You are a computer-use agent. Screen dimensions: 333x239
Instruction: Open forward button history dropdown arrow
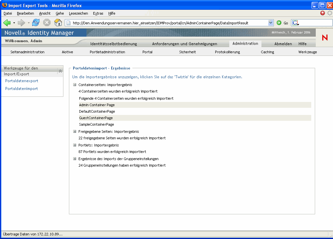(29, 23)
